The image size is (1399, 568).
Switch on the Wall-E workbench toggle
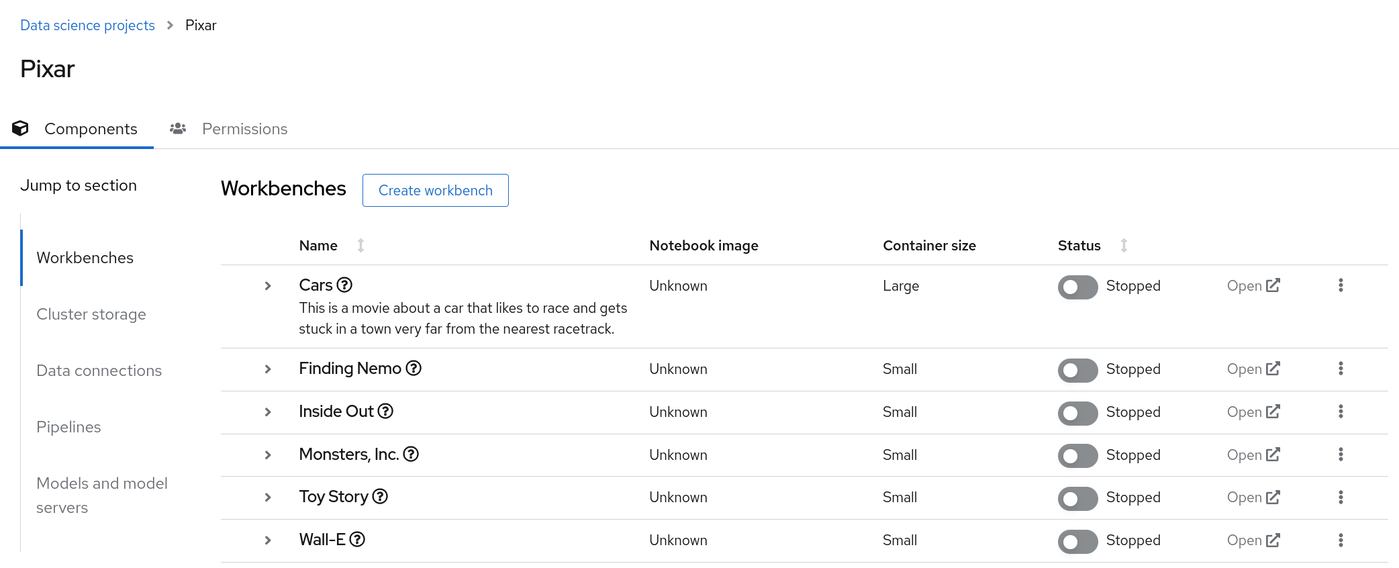pyautogui.click(x=1077, y=541)
